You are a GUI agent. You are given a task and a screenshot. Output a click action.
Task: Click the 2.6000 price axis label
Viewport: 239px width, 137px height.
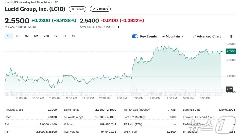(x=231, y=44)
